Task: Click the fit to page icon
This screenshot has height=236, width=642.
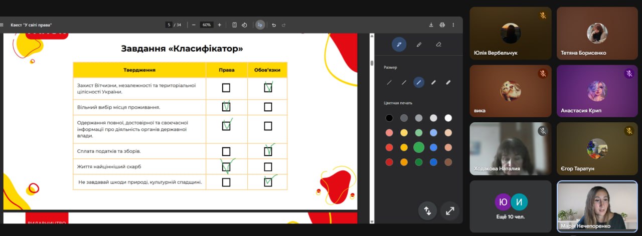Action: 234,25
